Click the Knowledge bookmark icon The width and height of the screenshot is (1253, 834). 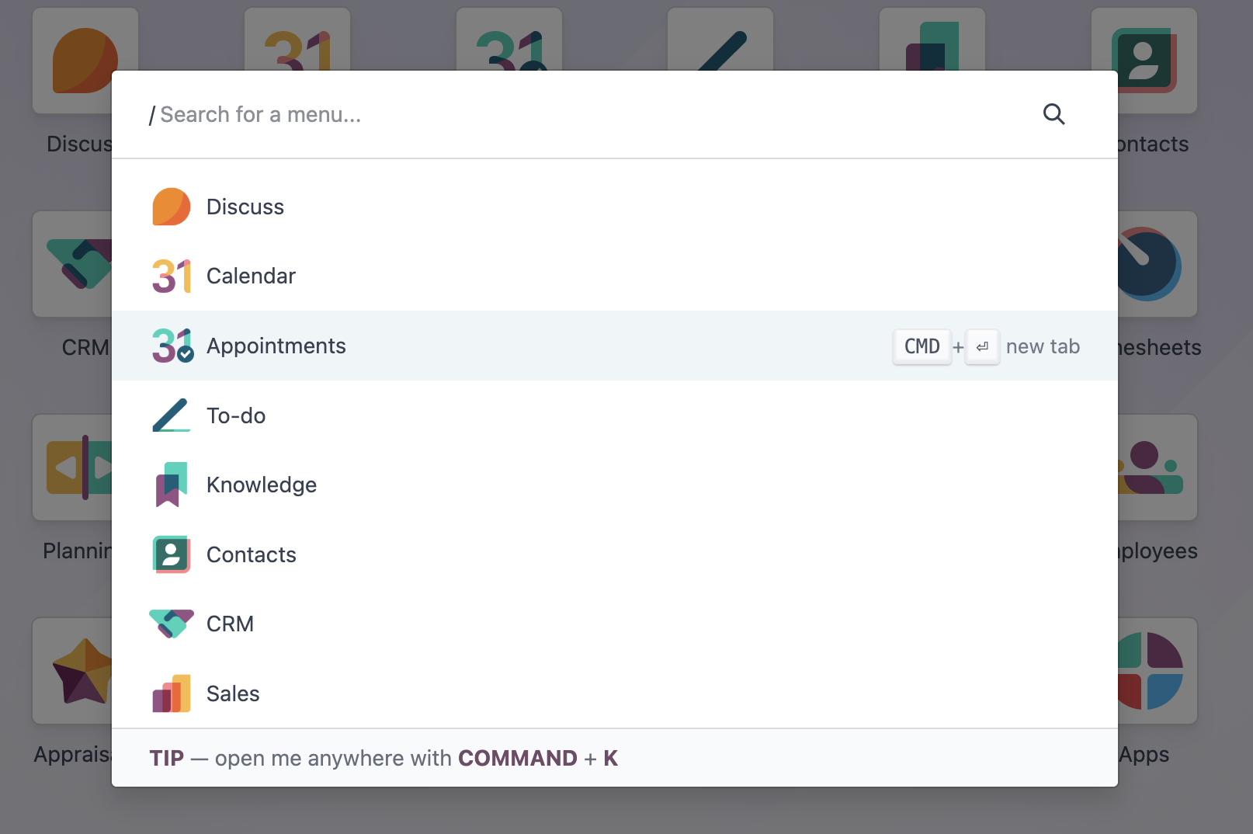(x=172, y=485)
